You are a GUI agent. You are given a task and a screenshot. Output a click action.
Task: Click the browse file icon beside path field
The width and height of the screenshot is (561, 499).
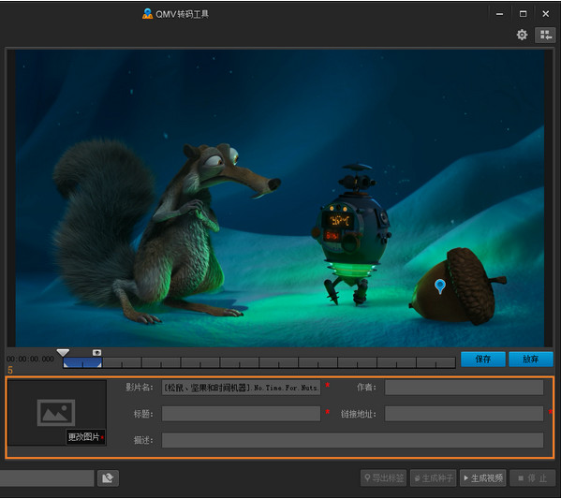pyautogui.click(x=108, y=478)
